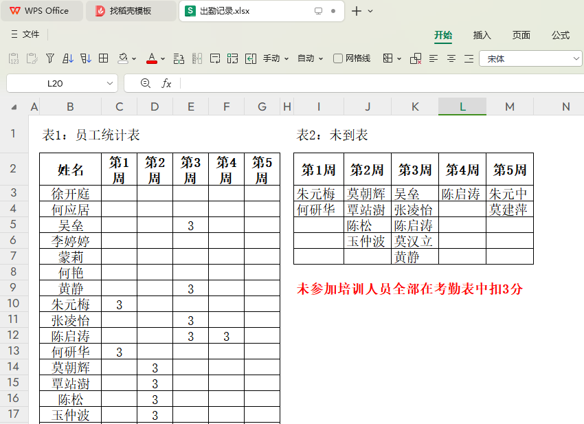Screen dimensions: 584x424
Task: Click cell 朱元中 in 未到表
Action: 510,193
